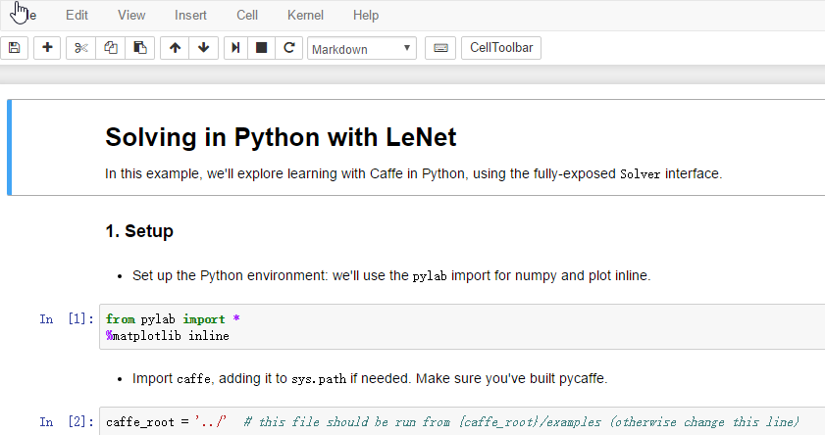Select the 'Solving in Python with LeNet' heading

point(281,137)
